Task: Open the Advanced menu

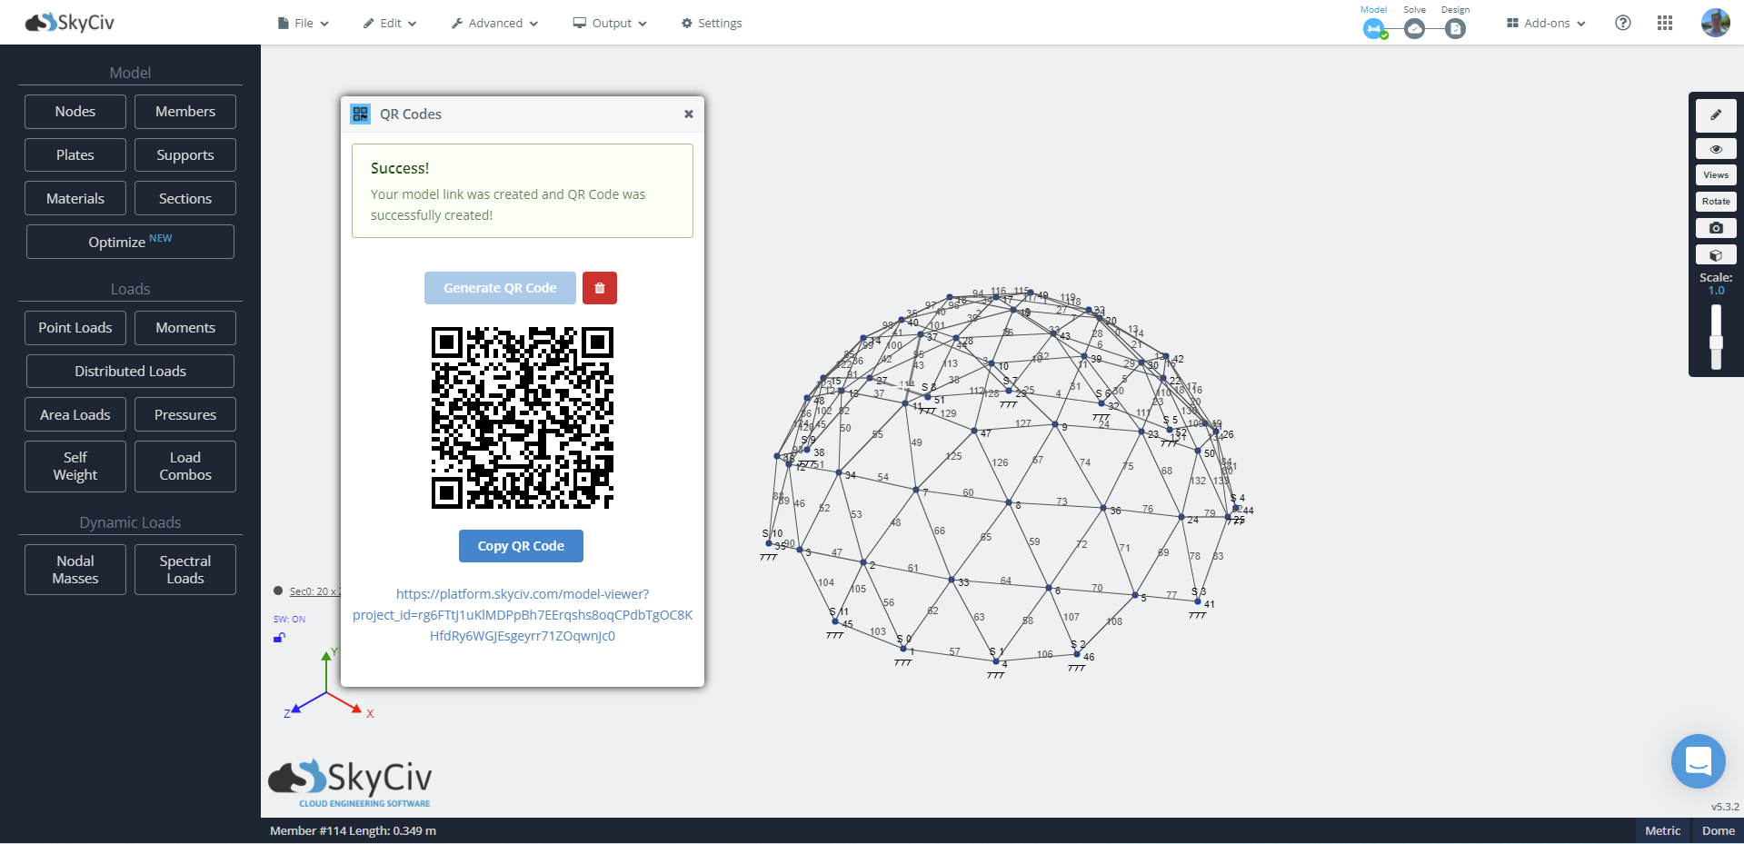Action: tap(494, 23)
